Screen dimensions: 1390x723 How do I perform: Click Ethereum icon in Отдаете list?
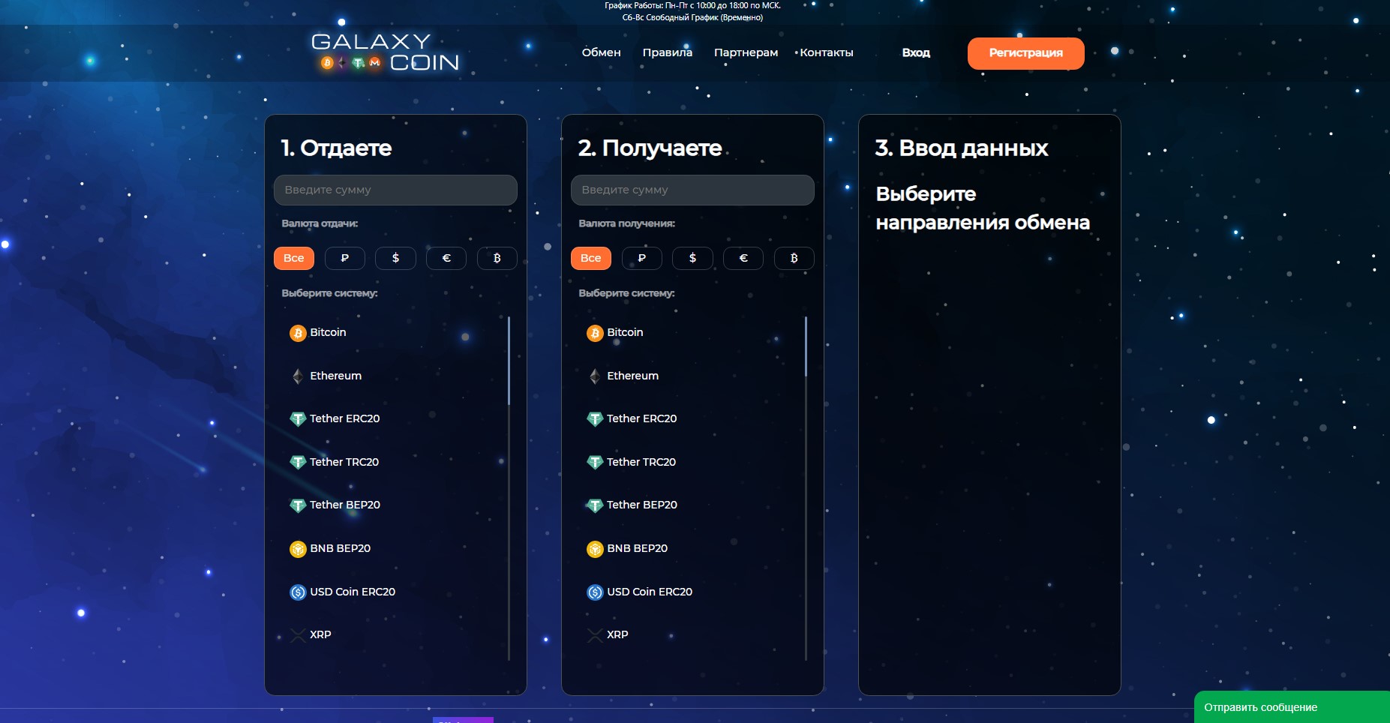(x=298, y=376)
